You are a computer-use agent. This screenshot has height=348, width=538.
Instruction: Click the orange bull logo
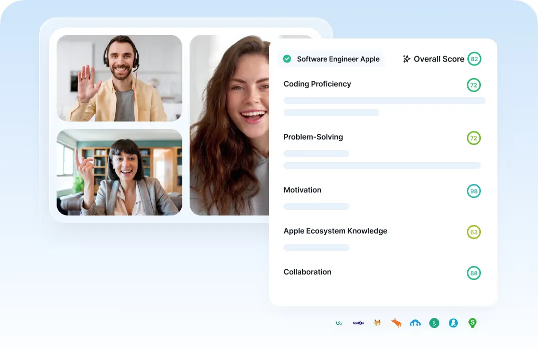[396, 322]
